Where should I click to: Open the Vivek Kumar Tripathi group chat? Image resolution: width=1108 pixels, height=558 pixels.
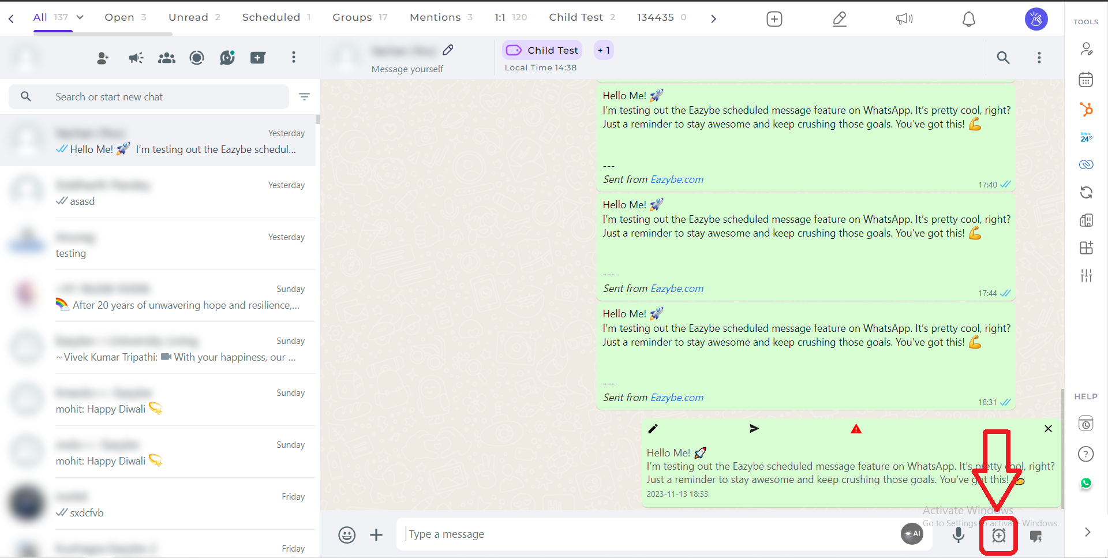158,348
